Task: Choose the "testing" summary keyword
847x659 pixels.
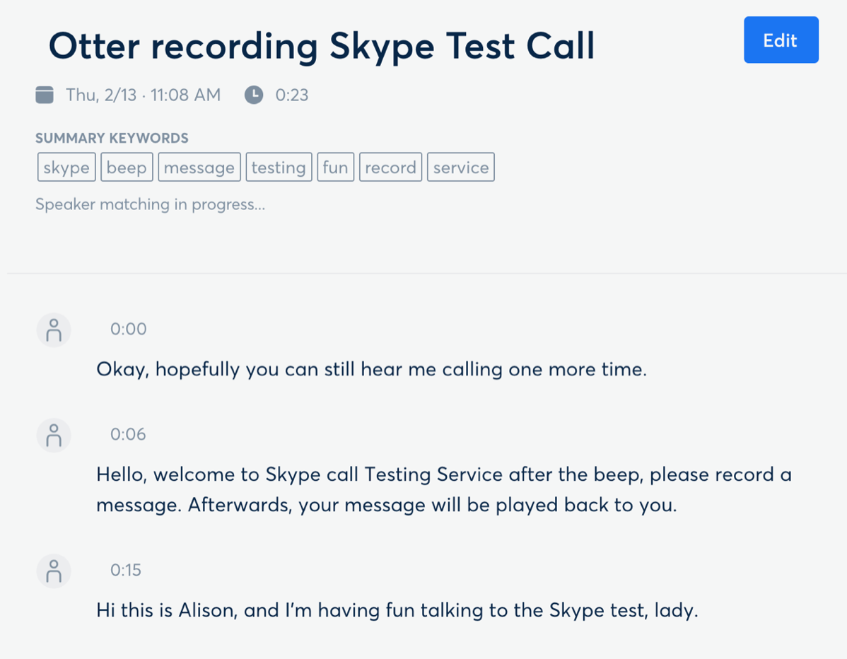Action: point(279,168)
